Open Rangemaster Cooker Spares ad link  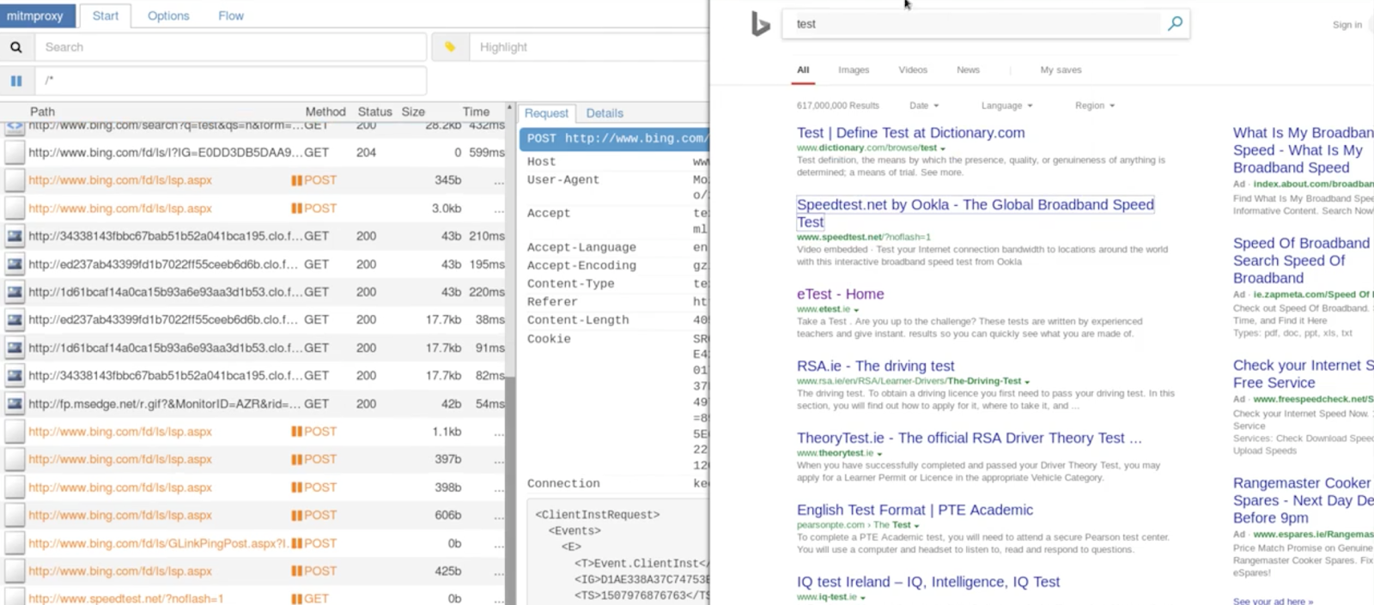(x=1304, y=500)
